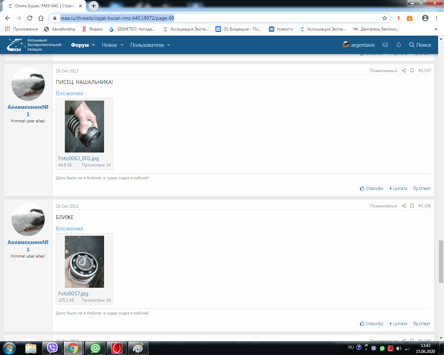Click the notifications bell icon
The image size is (444, 355).
tap(399, 45)
